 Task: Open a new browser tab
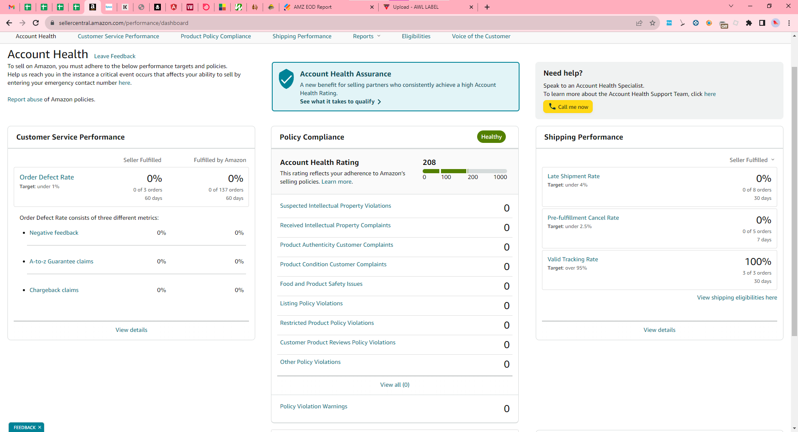(487, 7)
